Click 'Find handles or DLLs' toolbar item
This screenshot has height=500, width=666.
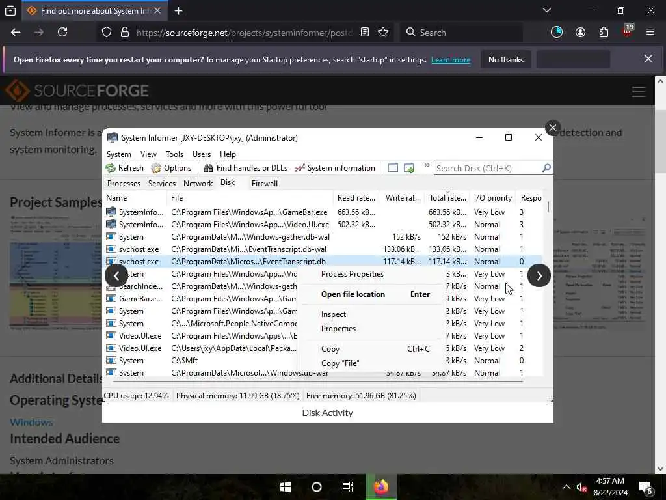(x=245, y=168)
